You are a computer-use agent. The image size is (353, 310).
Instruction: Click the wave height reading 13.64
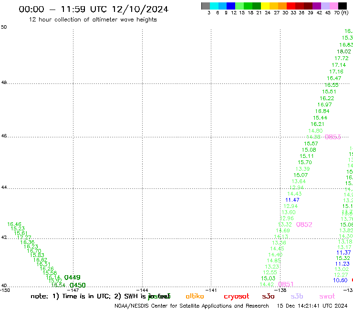pos(299,181)
